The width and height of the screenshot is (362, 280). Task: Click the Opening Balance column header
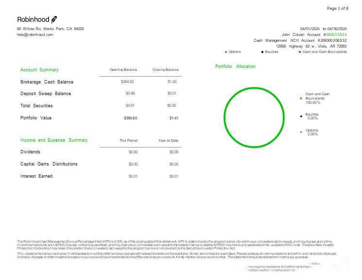(123, 70)
